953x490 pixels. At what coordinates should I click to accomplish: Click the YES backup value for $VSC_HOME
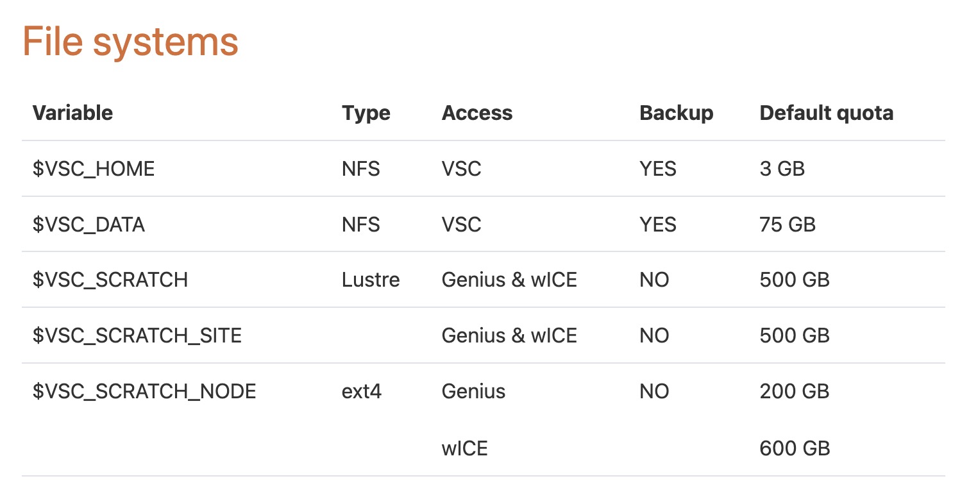pos(657,169)
